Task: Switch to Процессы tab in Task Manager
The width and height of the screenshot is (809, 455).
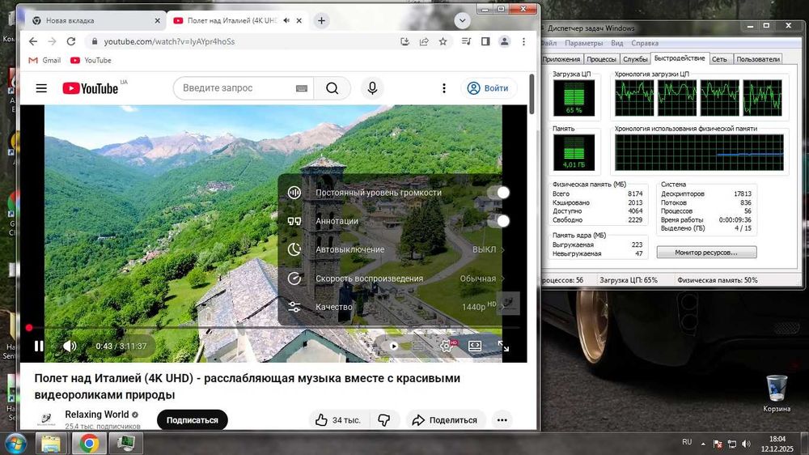Action: tap(601, 59)
